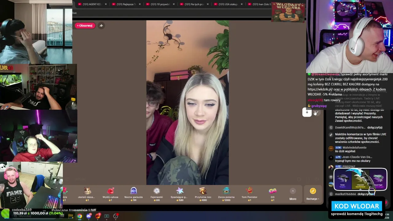This screenshot has width=393, height=221.
Task: Click the share arrow icon beside Obserwuj
Action: [x=101, y=25]
